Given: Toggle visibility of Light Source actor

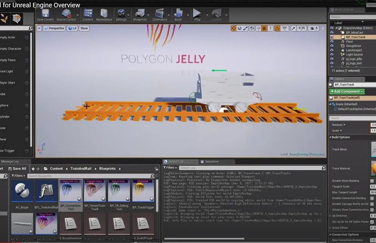Looking at the screenshot, I should [332, 54].
